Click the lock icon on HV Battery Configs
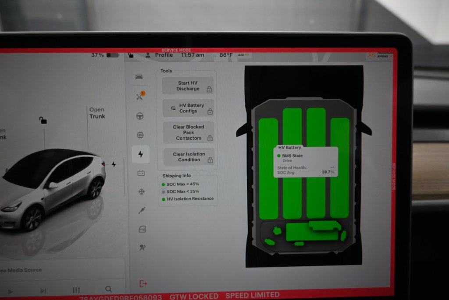Viewport: 449px width, 300px height. pyautogui.click(x=210, y=111)
